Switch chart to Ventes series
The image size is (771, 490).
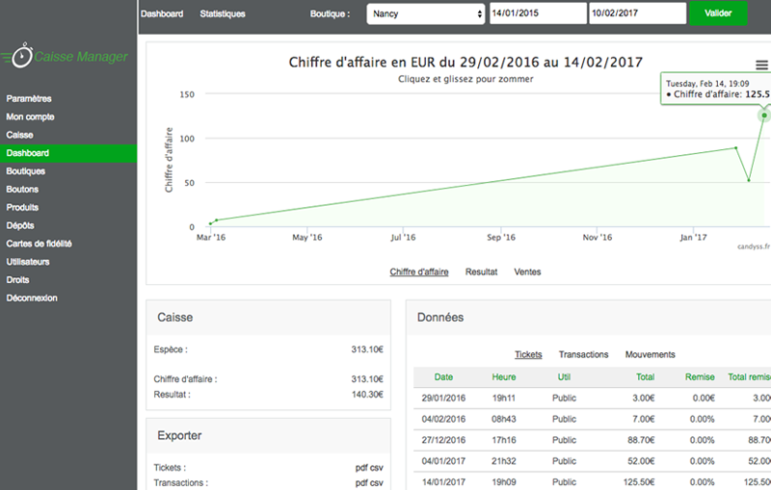tap(527, 272)
